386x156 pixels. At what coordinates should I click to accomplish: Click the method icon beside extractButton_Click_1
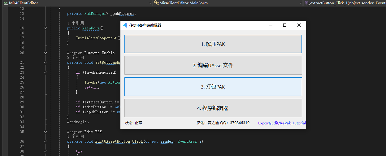[307, 3]
